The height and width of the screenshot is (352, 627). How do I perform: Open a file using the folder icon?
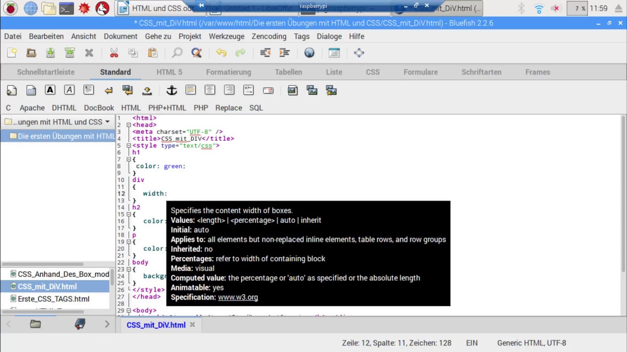(31, 53)
